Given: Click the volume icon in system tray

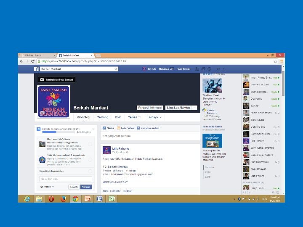Looking at the screenshot, I should [258, 199].
